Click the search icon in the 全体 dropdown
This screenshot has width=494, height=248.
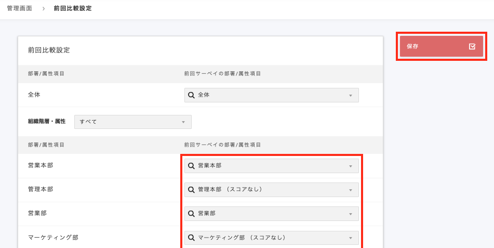point(191,95)
